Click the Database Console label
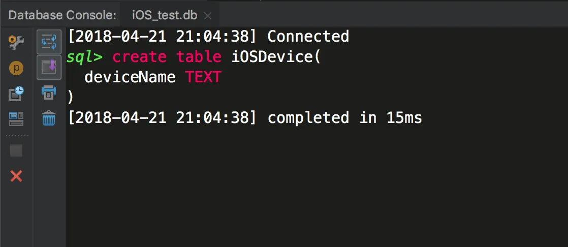The width and height of the screenshot is (568, 247). (62, 15)
